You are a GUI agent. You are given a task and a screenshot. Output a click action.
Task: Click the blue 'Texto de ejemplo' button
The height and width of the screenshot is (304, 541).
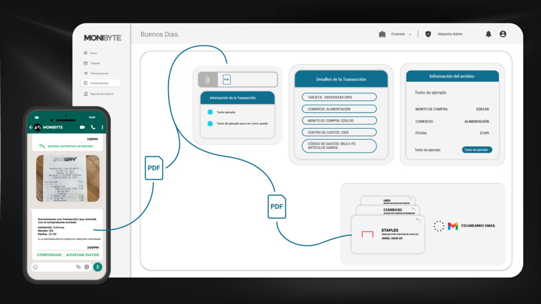(x=477, y=150)
